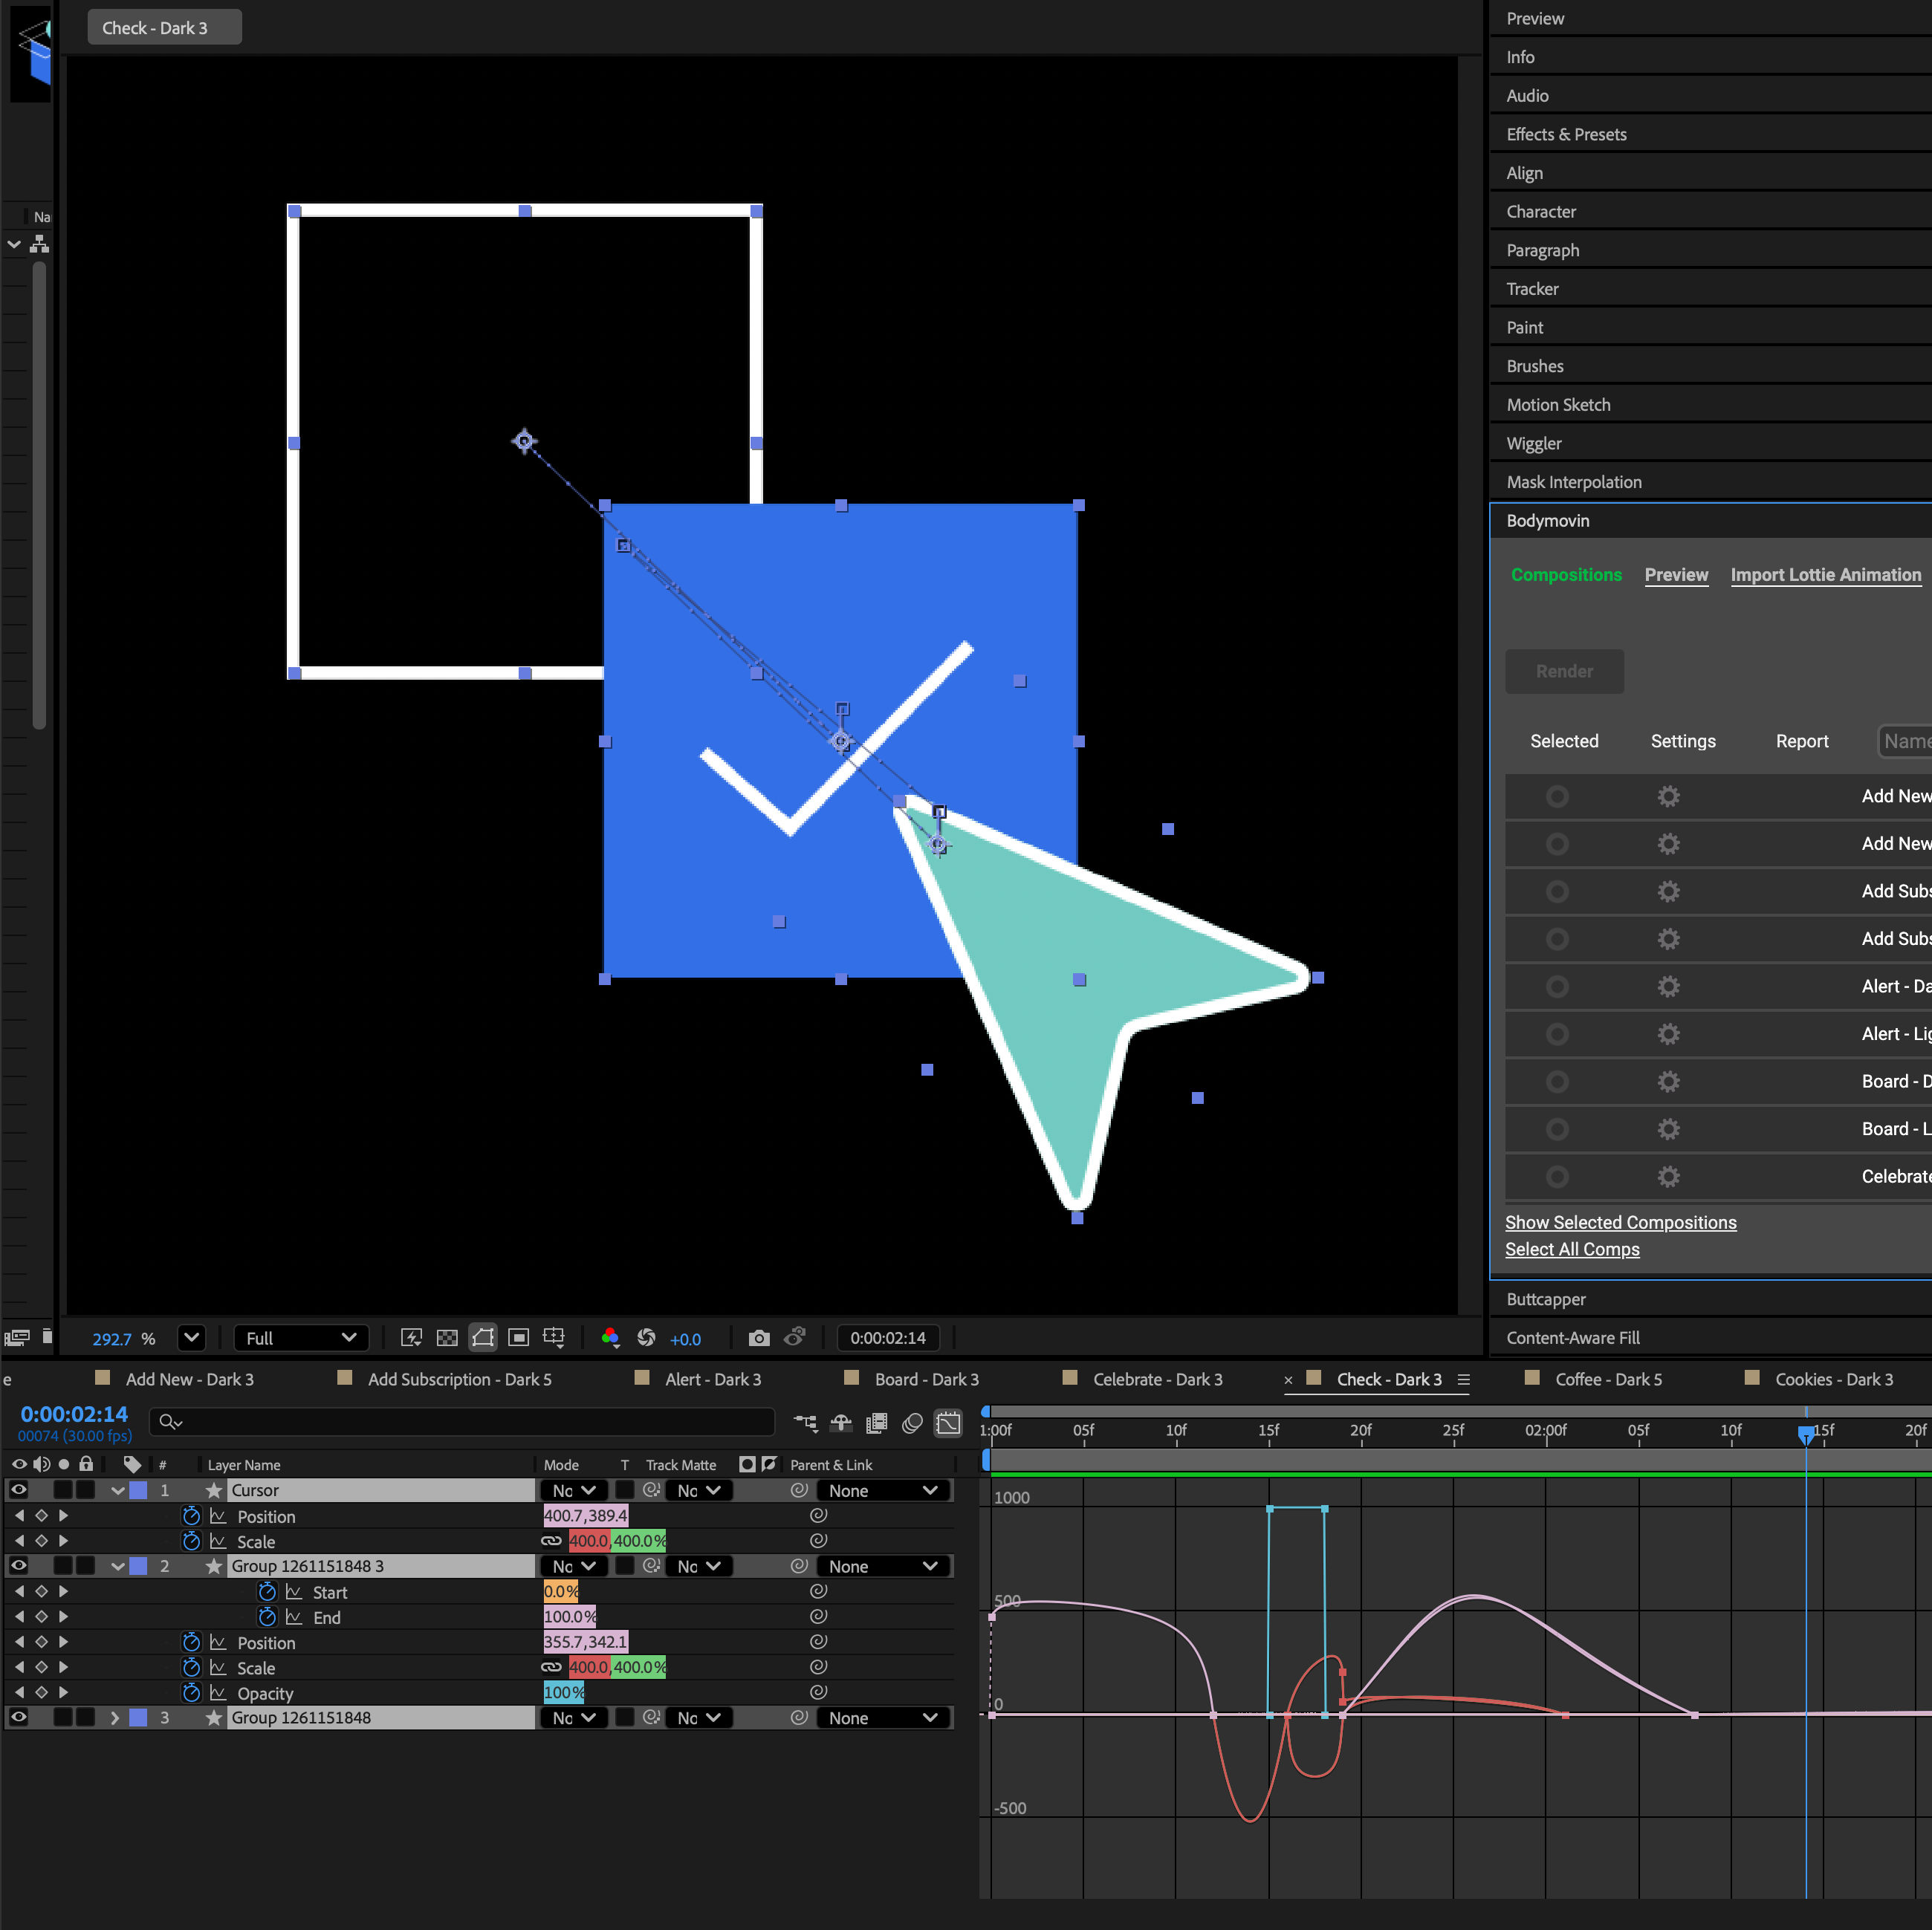
Task: Open the magnification ratio dropdown
Action: [x=191, y=1337]
